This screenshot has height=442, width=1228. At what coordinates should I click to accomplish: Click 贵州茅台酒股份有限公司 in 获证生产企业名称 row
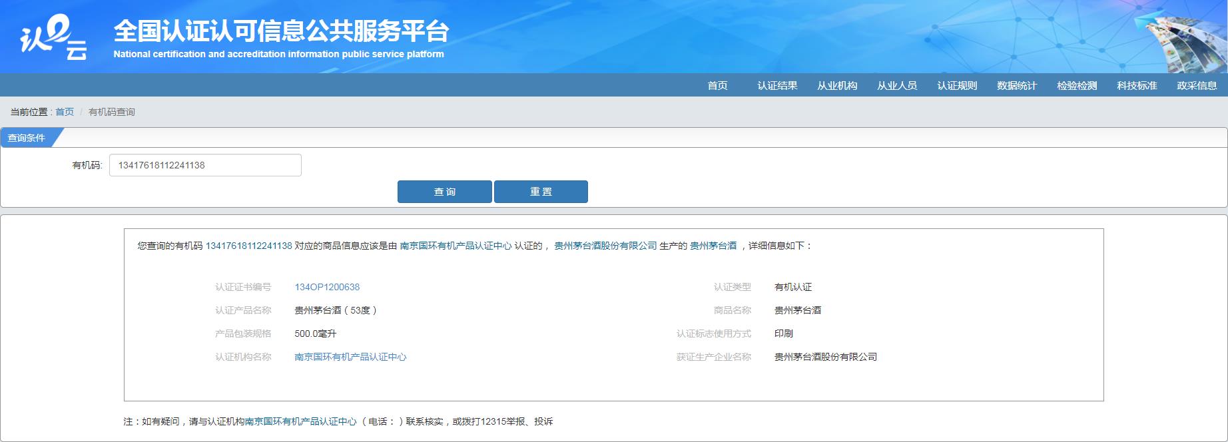coord(826,357)
